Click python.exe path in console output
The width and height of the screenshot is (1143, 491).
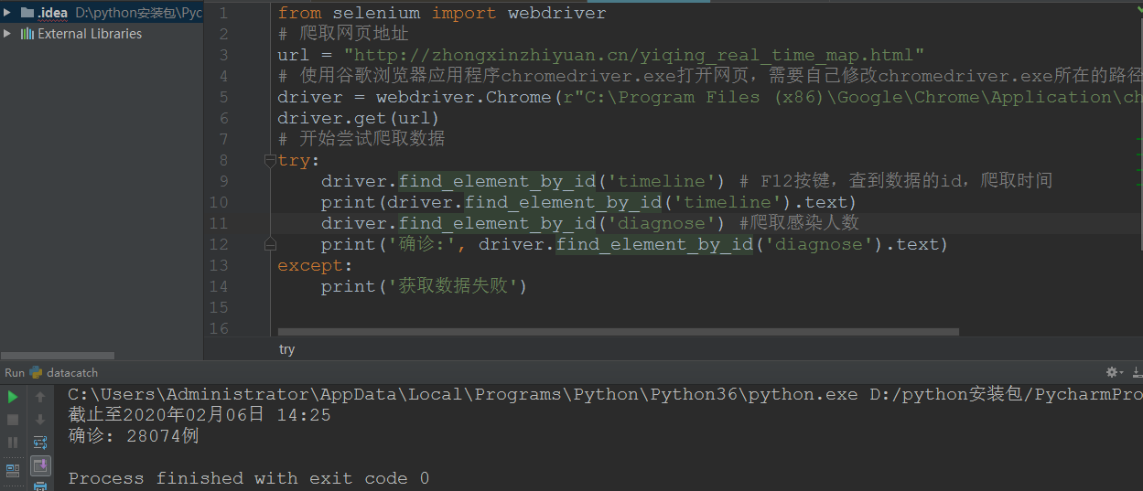point(463,394)
